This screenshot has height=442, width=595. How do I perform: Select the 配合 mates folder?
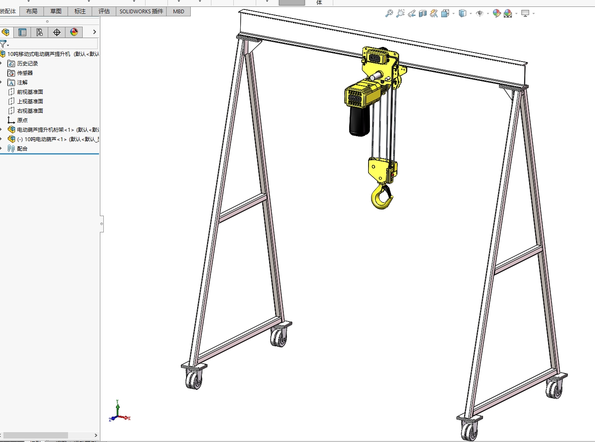(x=18, y=149)
